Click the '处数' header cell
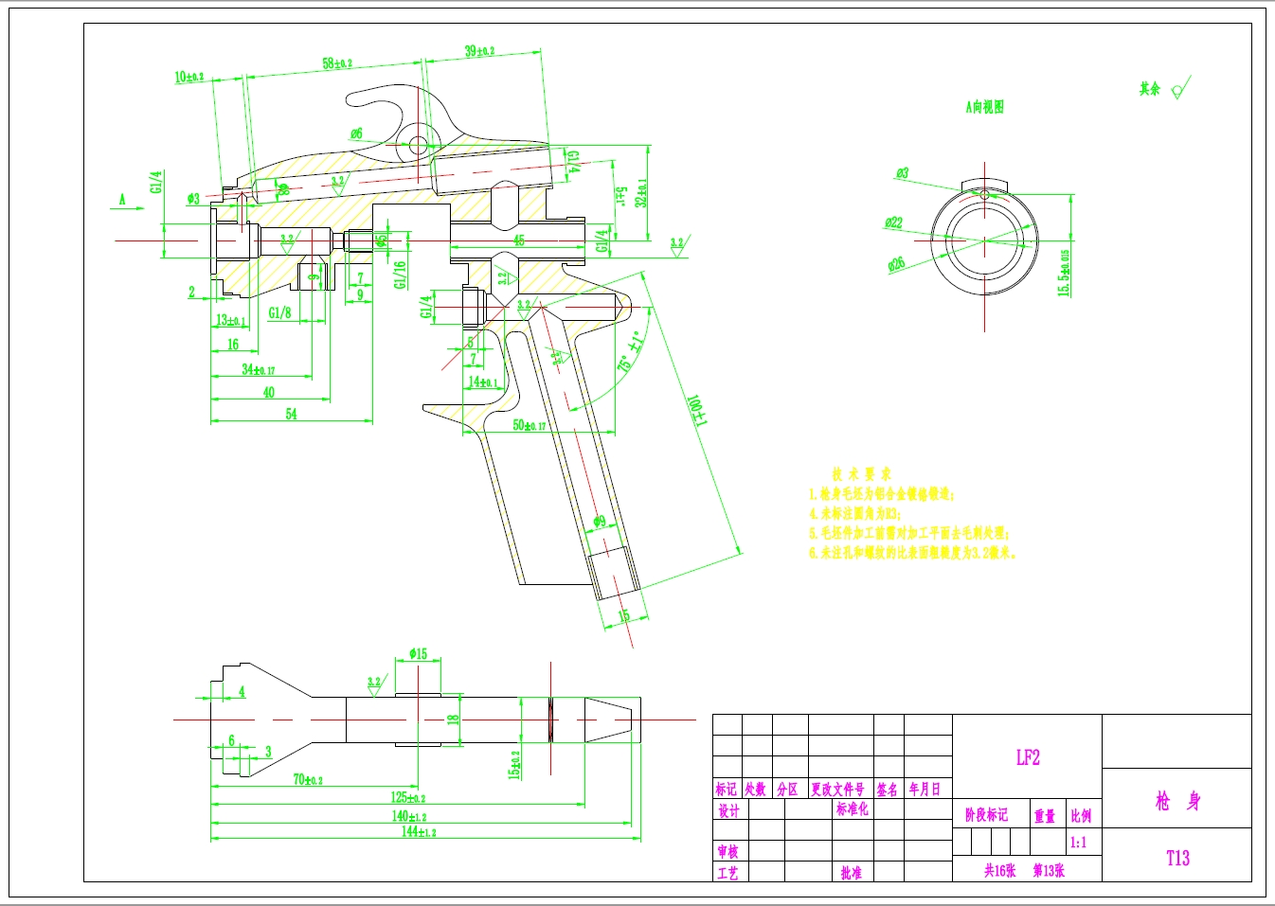The height and width of the screenshot is (906, 1275). pos(755,789)
